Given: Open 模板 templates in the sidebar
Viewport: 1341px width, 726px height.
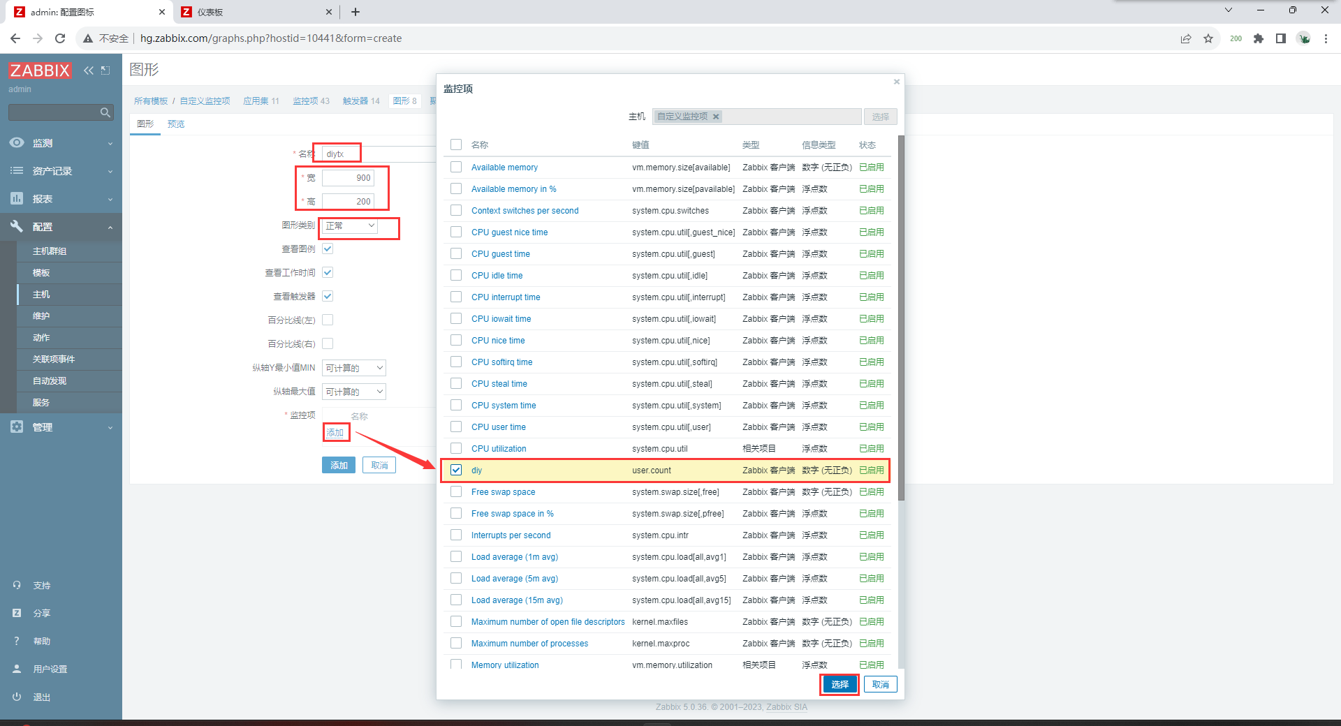Looking at the screenshot, I should (41, 273).
